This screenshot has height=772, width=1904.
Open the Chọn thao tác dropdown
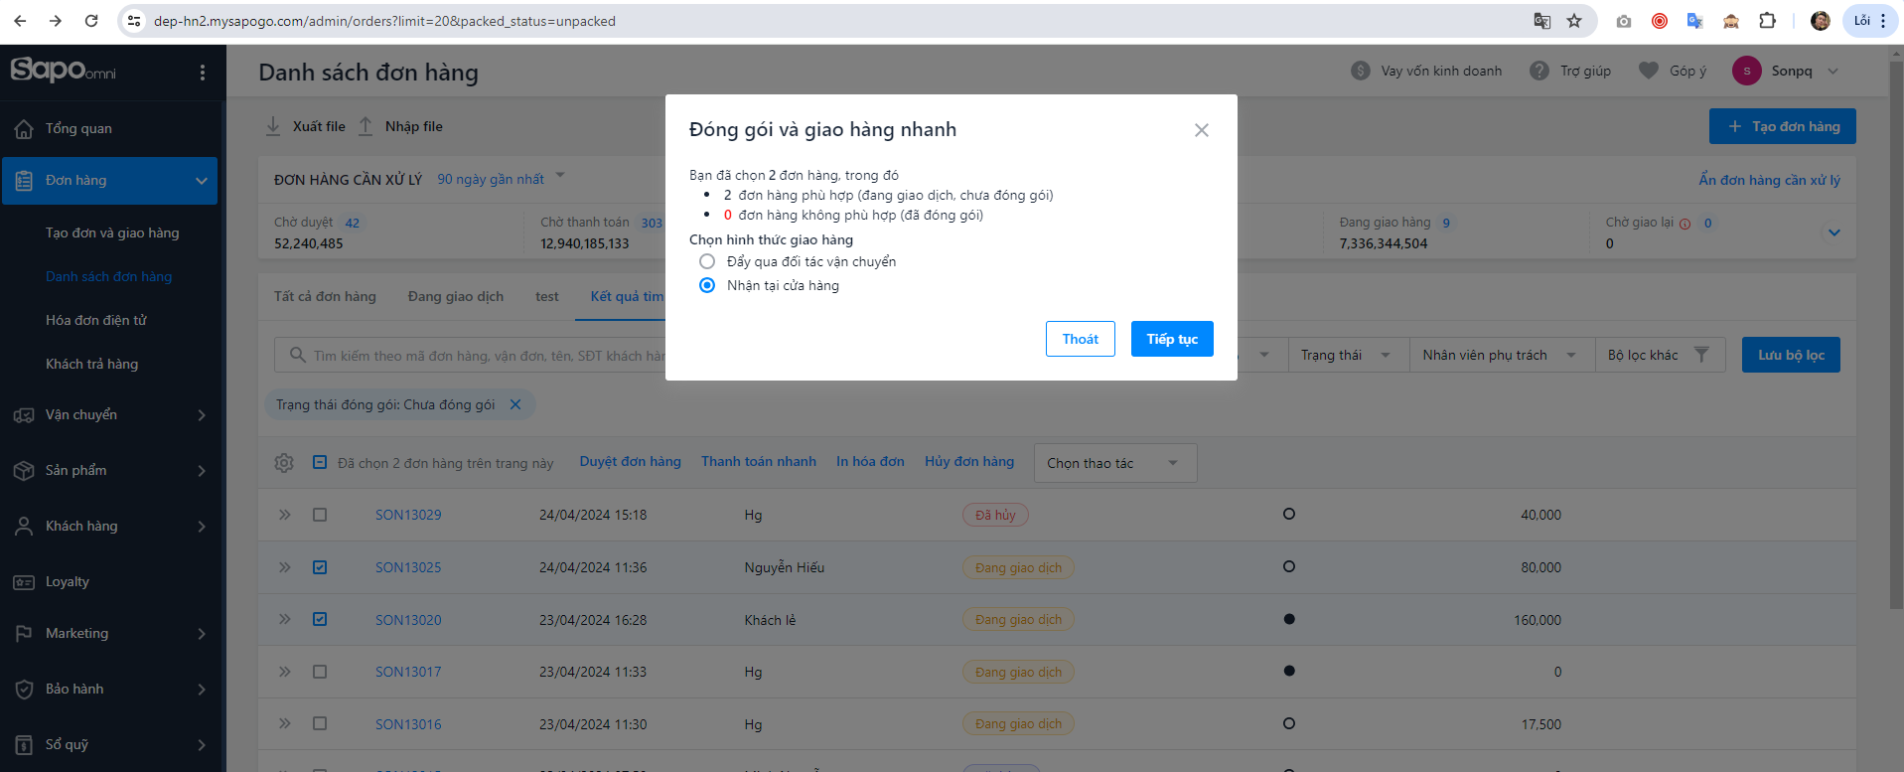click(x=1114, y=463)
